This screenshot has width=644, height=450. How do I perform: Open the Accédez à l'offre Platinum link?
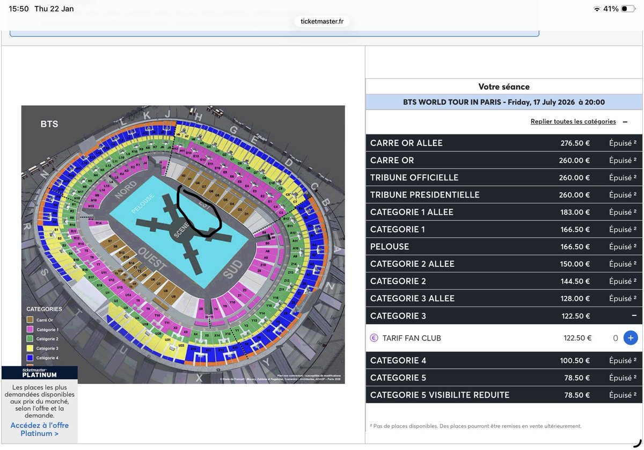pyautogui.click(x=40, y=429)
